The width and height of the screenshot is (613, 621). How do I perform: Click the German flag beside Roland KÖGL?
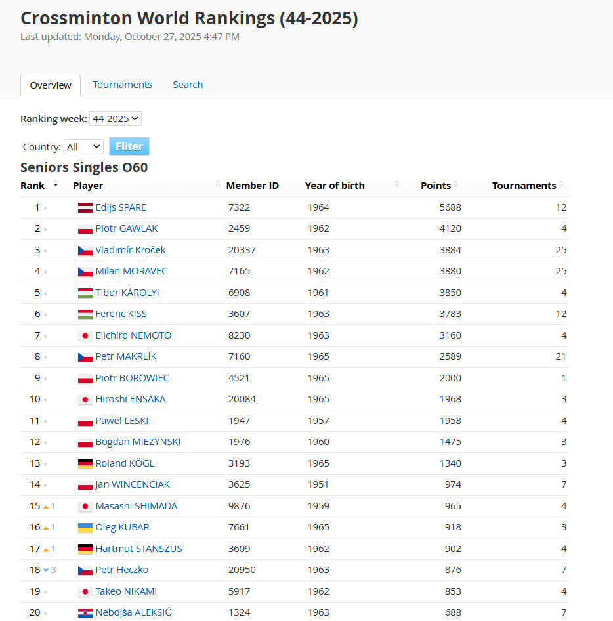click(85, 463)
